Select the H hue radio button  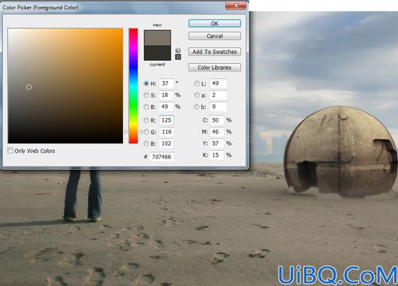pos(146,83)
